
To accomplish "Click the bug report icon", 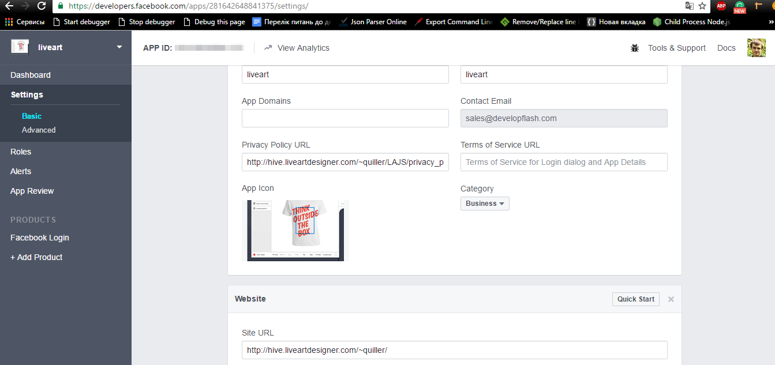I will tap(635, 48).
